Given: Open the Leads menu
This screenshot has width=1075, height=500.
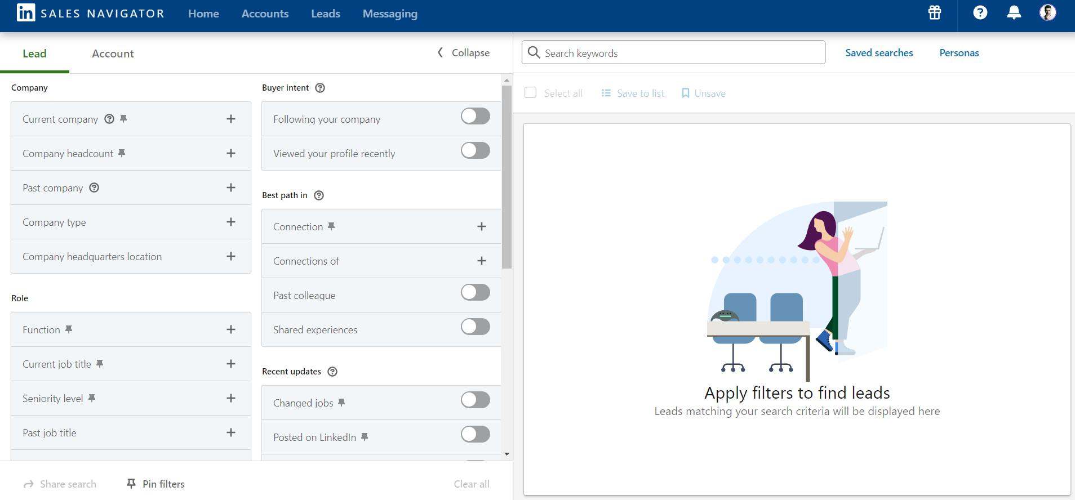Looking at the screenshot, I should point(326,14).
